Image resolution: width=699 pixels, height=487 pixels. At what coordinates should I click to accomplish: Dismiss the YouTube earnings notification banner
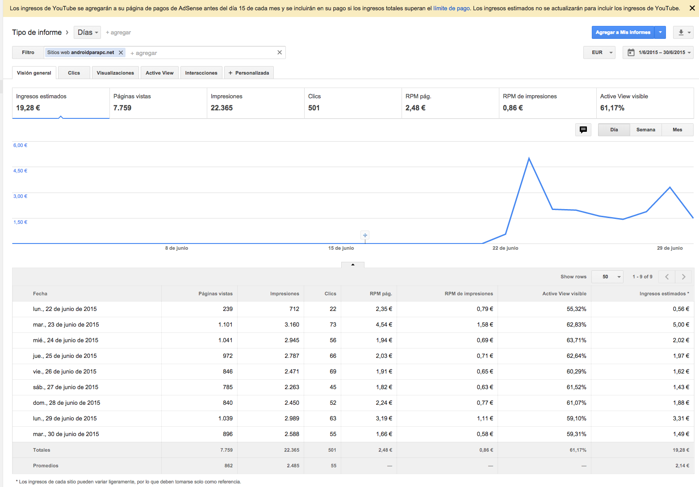tap(691, 8)
